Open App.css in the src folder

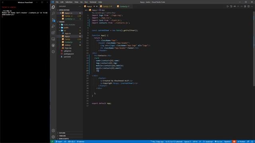[70, 33]
